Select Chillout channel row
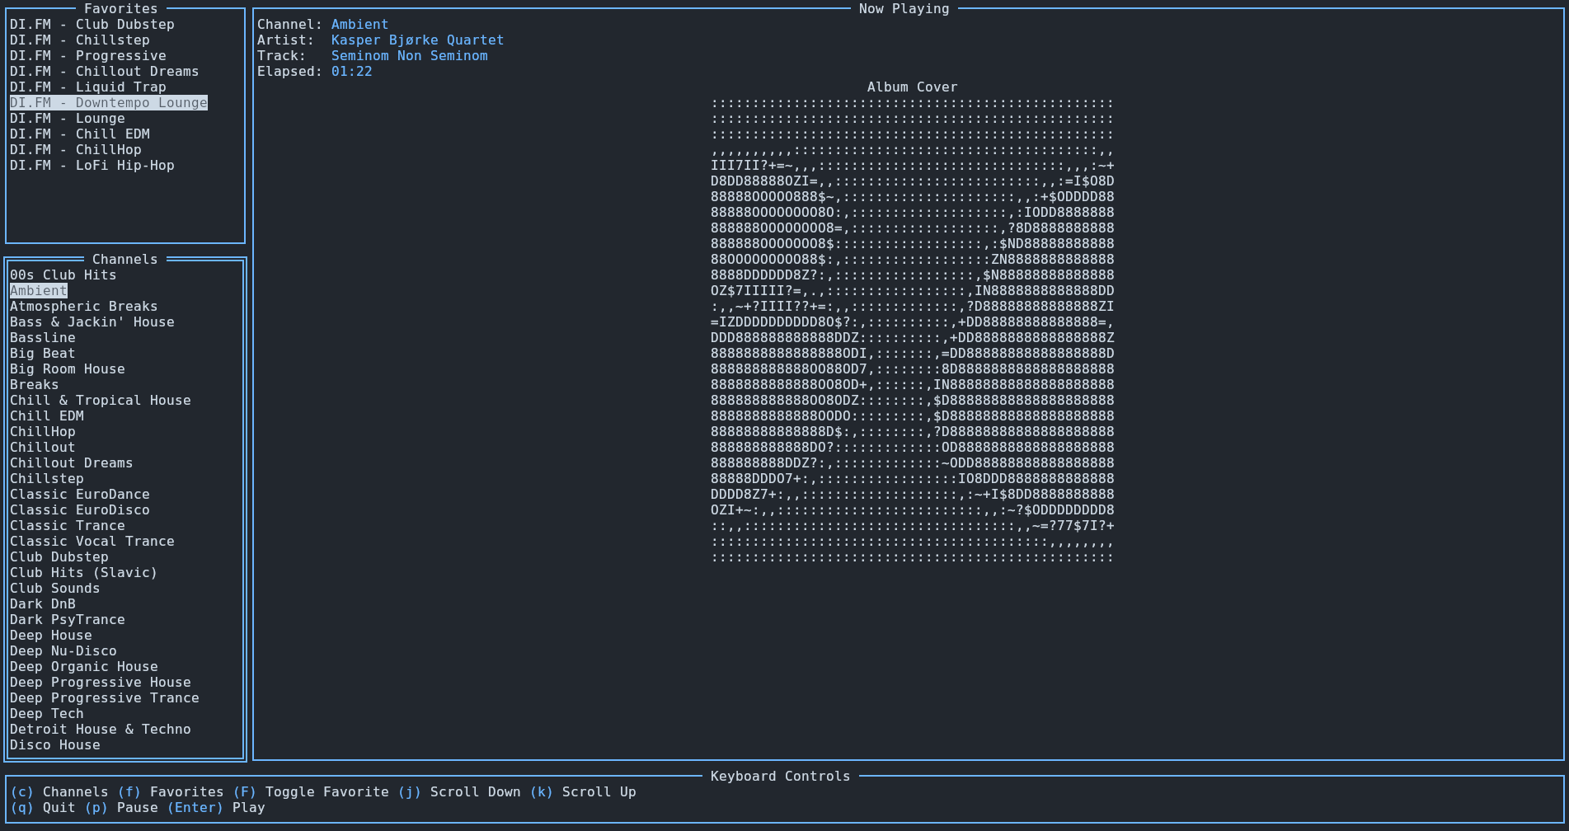Screen dimensions: 1569x831 [43, 447]
